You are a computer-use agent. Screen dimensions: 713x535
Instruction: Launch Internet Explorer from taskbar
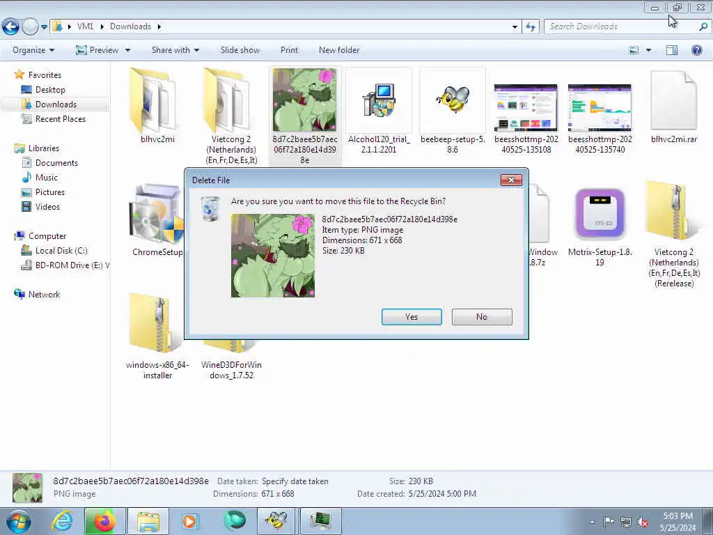[61, 521]
